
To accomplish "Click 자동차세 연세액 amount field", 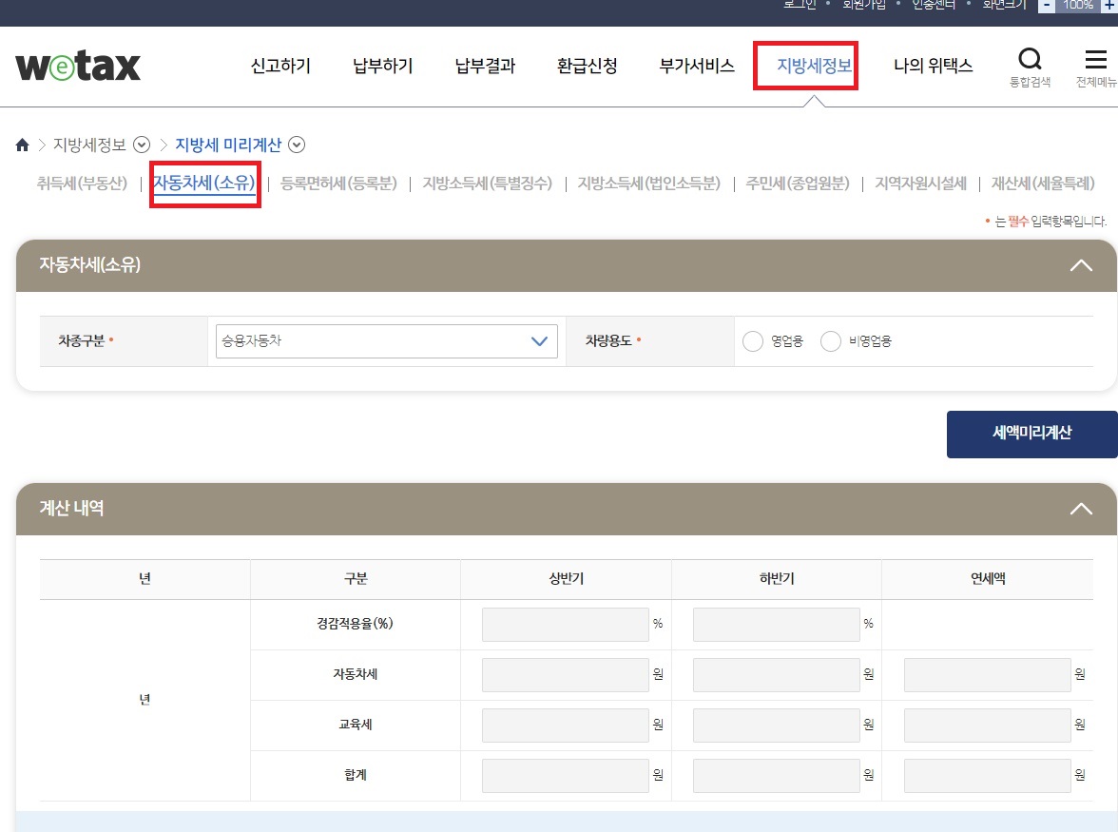I will (x=988, y=674).
